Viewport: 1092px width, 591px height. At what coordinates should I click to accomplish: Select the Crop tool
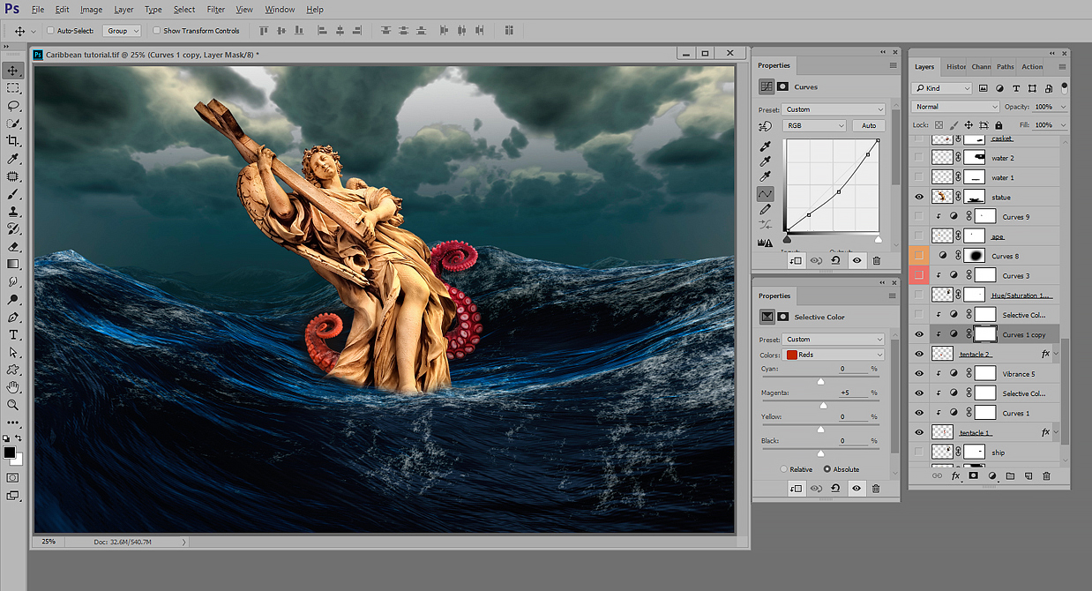[x=13, y=141]
